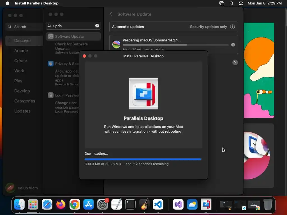
Task: Open Stage Manager icon in menu bar
Action: click(x=222, y=3)
